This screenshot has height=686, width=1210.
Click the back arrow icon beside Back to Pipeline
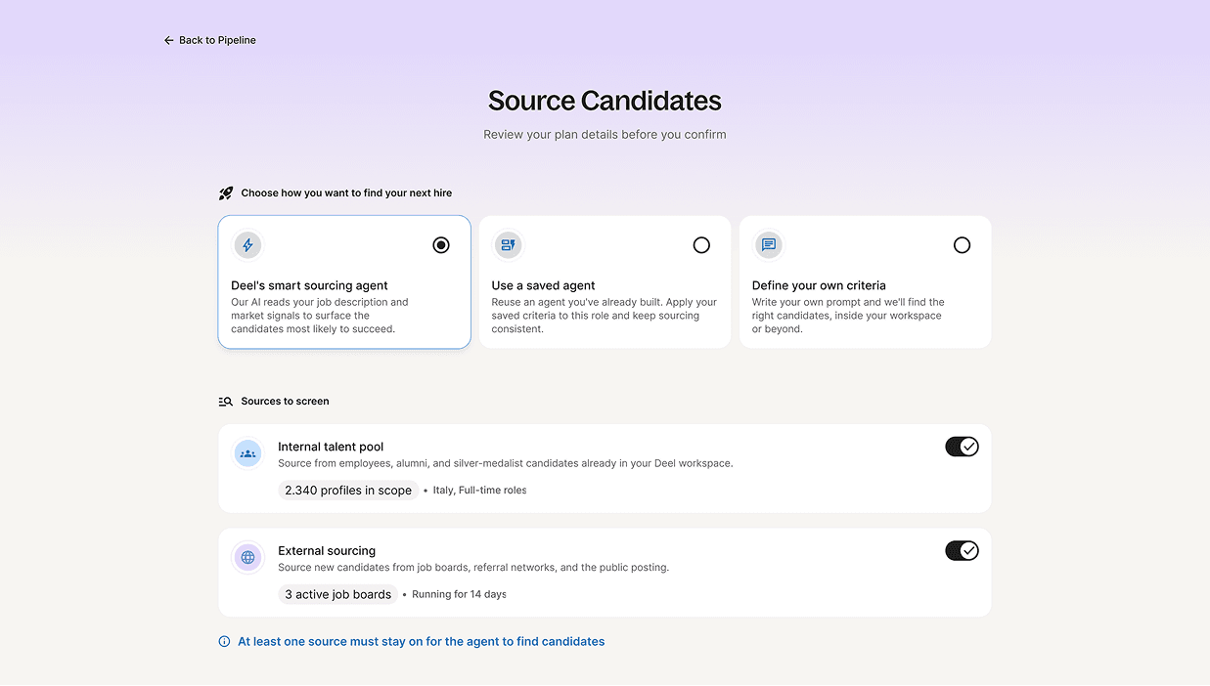[169, 40]
